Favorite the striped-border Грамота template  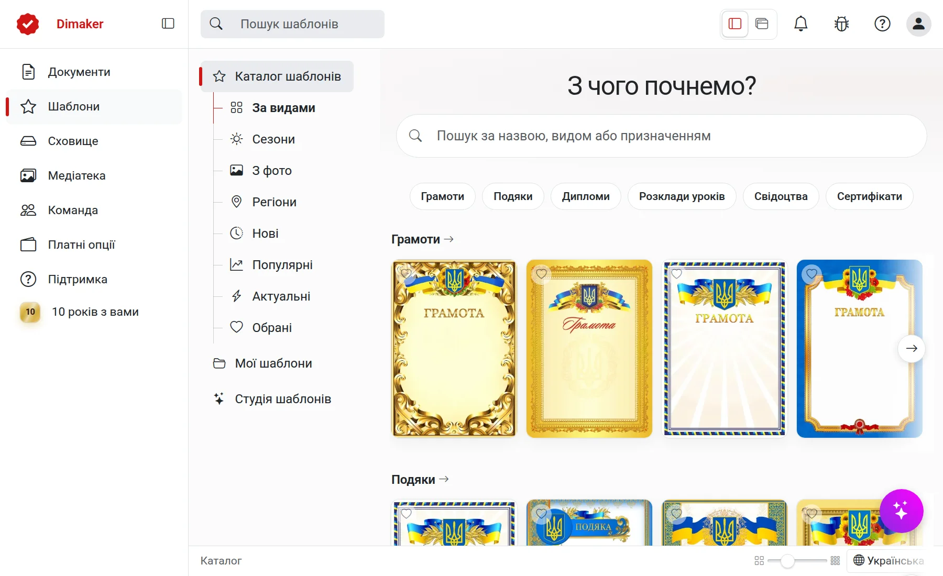pyautogui.click(x=676, y=273)
